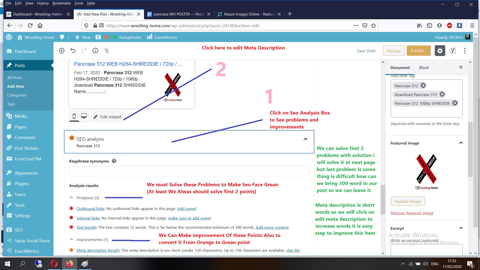Click make sure to add some link
This screenshot has height=270, width=480.
pos(189,218)
